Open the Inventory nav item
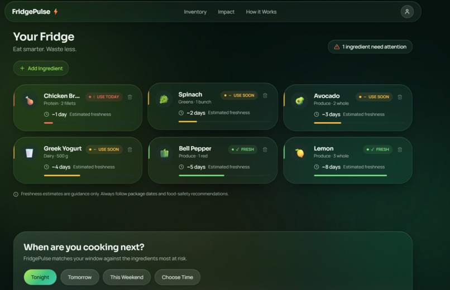Image resolution: width=450 pixels, height=290 pixels. (195, 12)
